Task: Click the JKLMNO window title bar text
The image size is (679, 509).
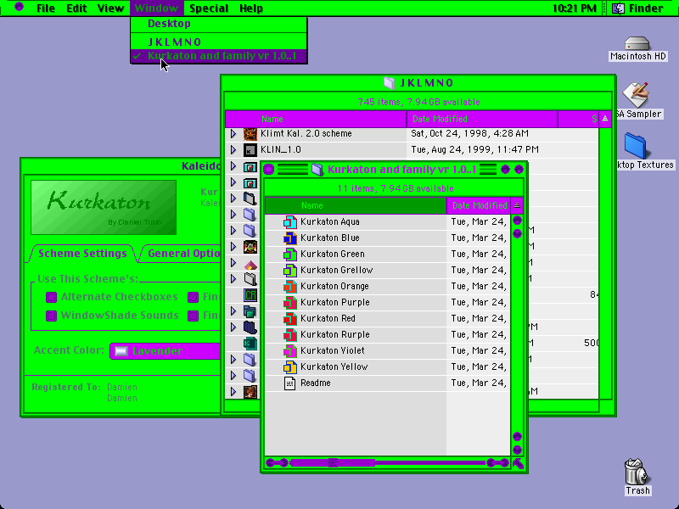Action: pyautogui.click(x=427, y=82)
